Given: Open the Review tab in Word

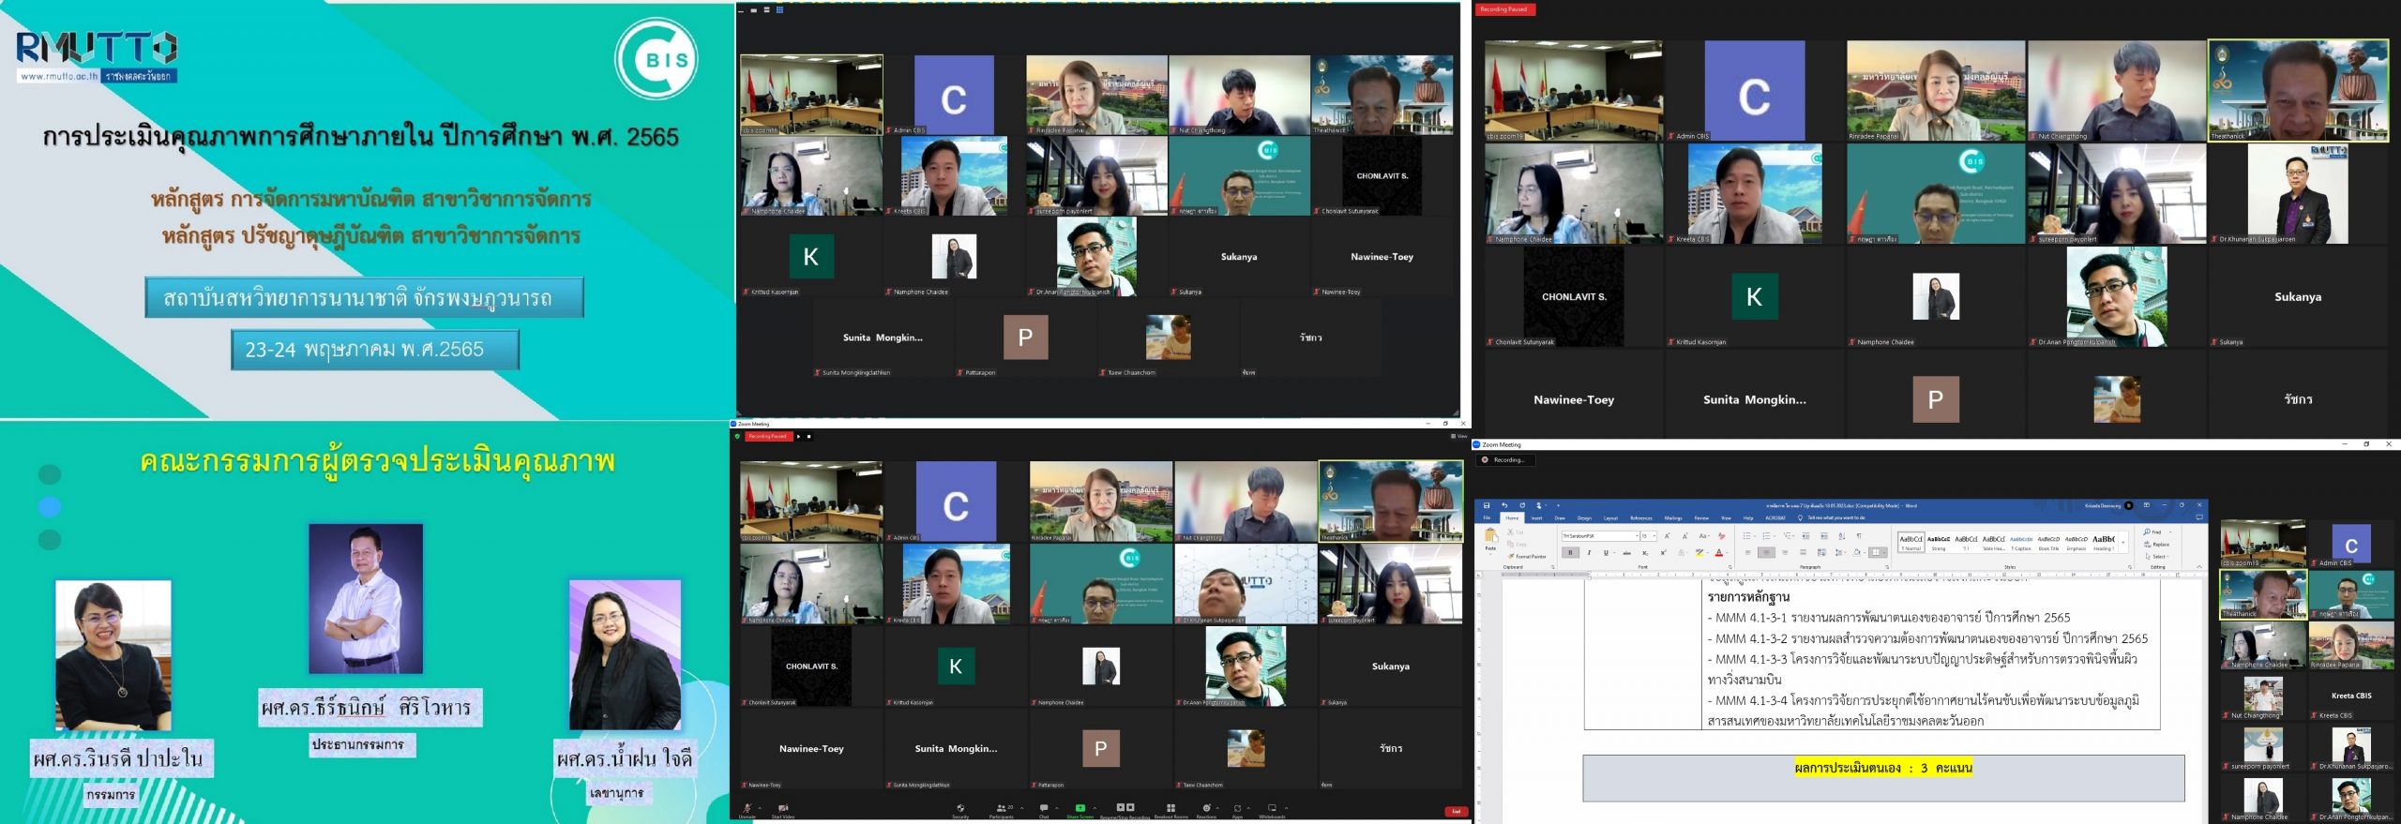Looking at the screenshot, I should [x=1701, y=518].
